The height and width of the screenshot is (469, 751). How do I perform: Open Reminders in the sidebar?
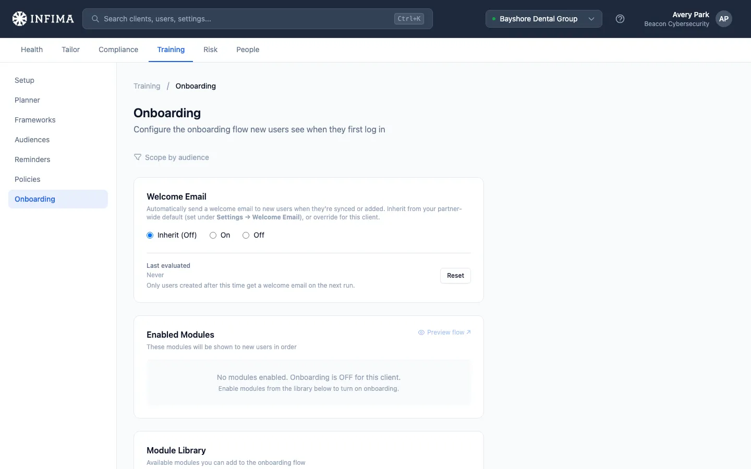(x=58, y=159)
